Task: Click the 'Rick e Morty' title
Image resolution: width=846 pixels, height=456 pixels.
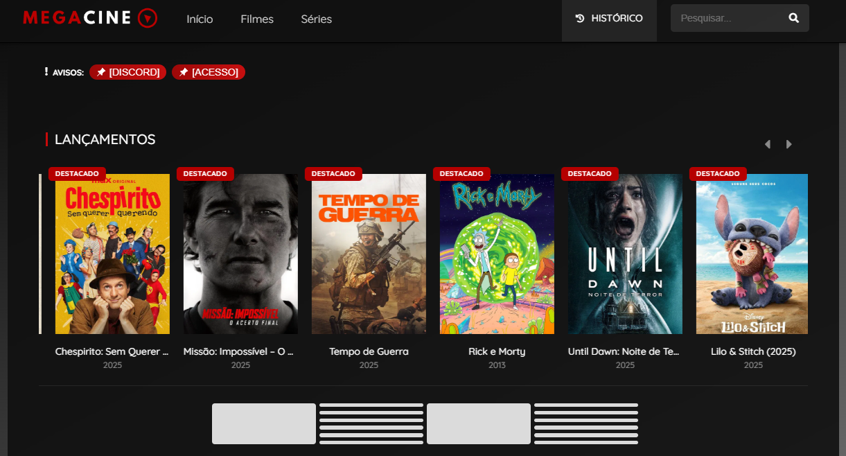Action: (x=497, y=351)
